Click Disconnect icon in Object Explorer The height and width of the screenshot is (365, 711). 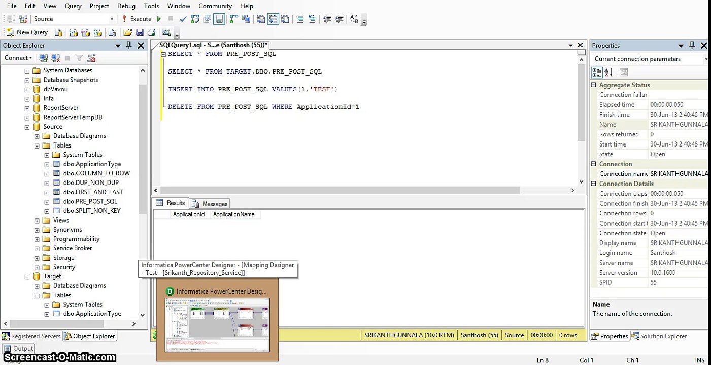56,58
